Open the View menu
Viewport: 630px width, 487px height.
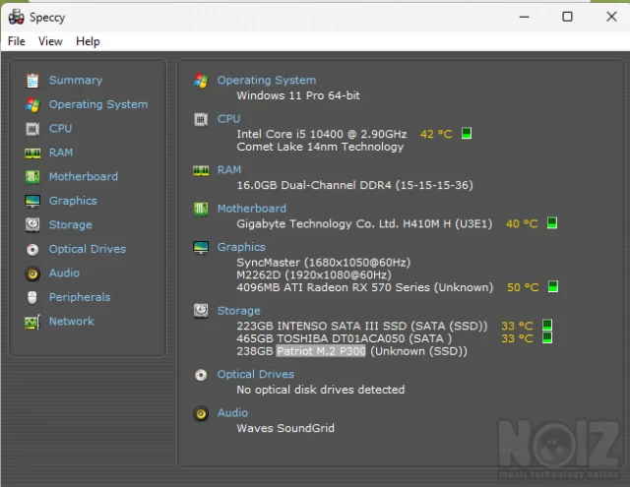coord(50,41)
